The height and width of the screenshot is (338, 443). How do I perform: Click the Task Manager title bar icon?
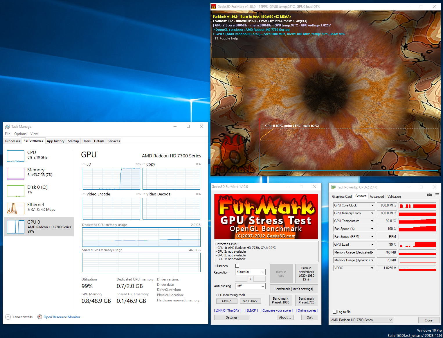point(8,127)
